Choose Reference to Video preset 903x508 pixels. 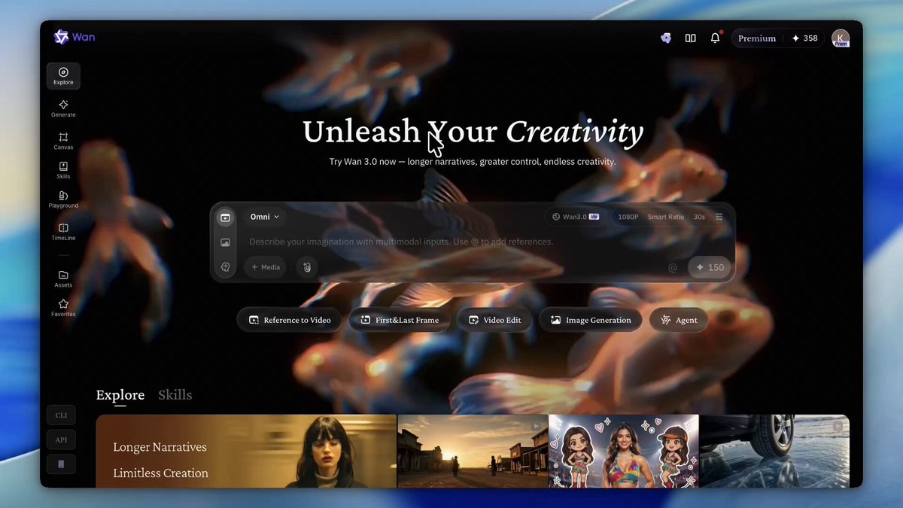click(x=290, y=320)
